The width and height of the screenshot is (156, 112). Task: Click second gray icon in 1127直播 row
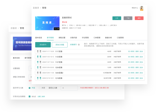41,62
